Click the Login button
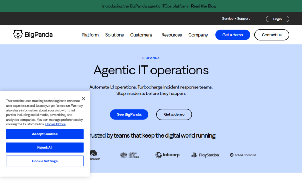Image resolution: width=302 pixels, height=182 pixels. coord(277,19)
